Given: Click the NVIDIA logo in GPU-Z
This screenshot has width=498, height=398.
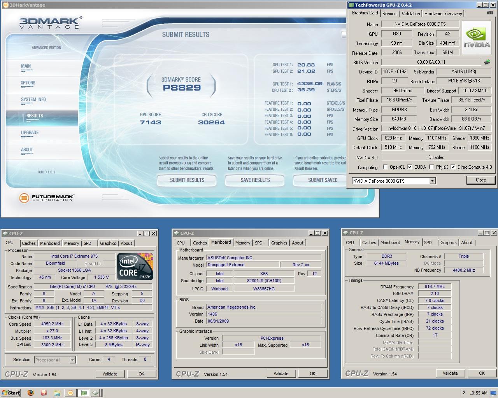Looking at the screenshot, I should [x=477, y=39].
